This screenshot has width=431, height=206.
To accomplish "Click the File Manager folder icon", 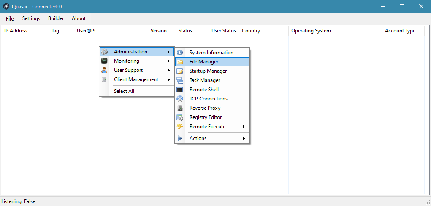I will [x=180, y=62].
